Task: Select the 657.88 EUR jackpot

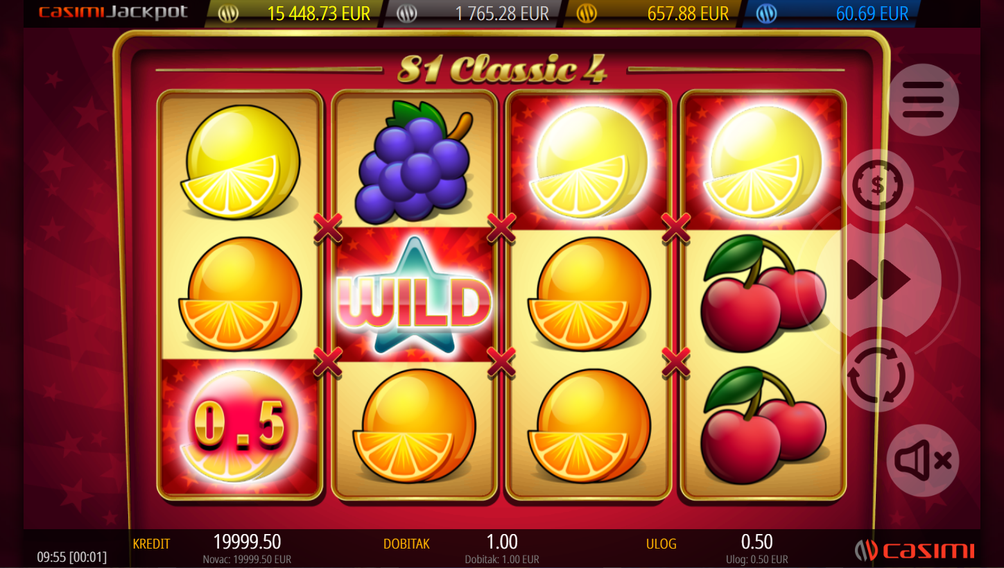Action: click(652, 13)
